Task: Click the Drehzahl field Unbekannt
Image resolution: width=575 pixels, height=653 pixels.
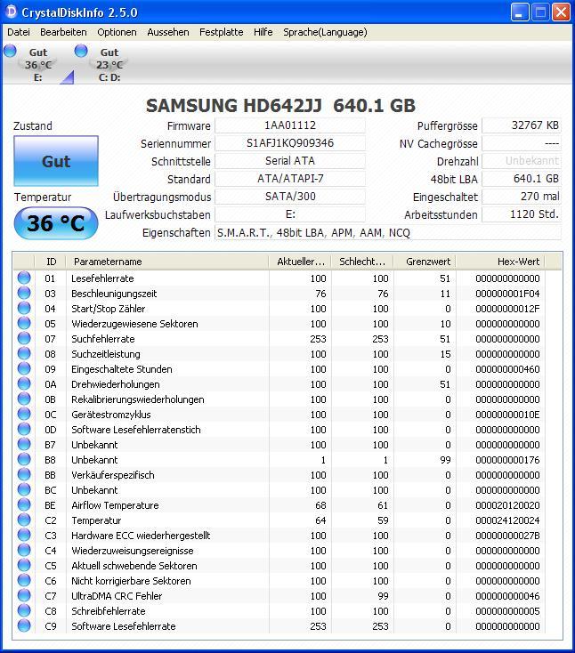Action: point(522,161)
